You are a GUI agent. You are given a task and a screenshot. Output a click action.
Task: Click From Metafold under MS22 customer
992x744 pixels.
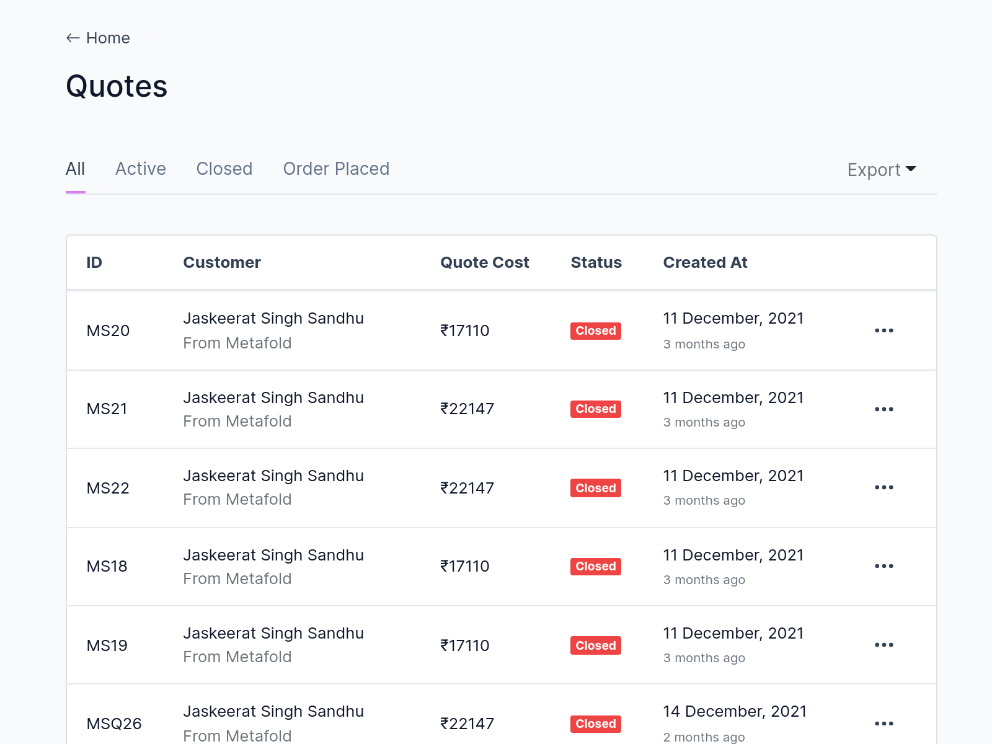click(237, 499)
